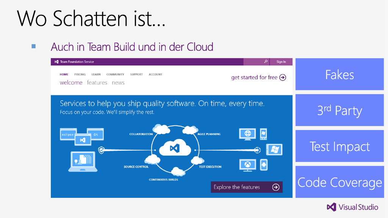Image resolution: width=388 pixels, height=218 pixels.
Task: Click the AGILE PLANNING label
Action: pos(209,134)
